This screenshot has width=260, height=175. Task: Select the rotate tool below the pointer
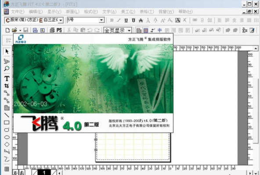pyautogui.click(x=7, y=61)
